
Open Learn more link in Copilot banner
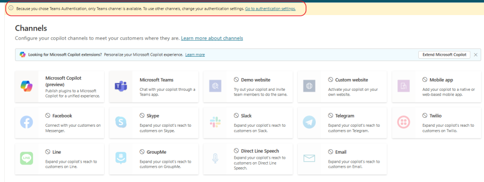pyautogui.click(x=195, y=55)
